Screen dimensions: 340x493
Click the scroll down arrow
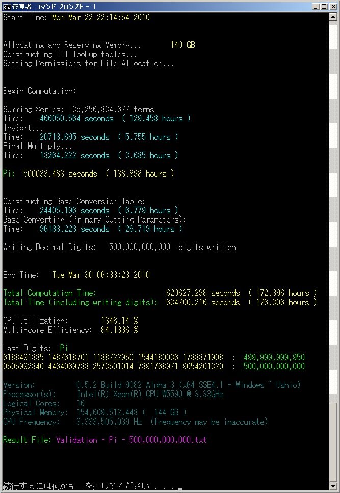(333, 487)
